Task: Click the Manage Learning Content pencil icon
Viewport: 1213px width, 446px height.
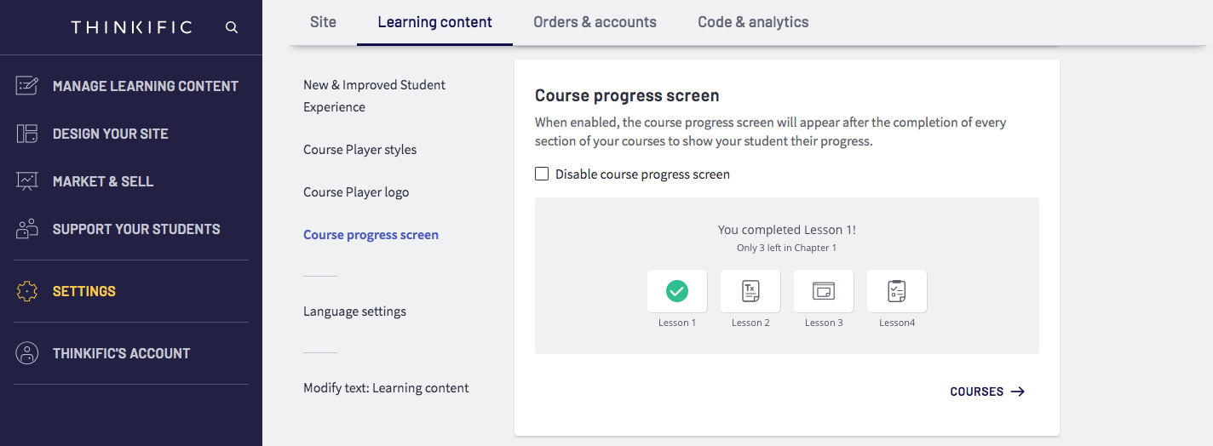Action: [x=27, y=86]
